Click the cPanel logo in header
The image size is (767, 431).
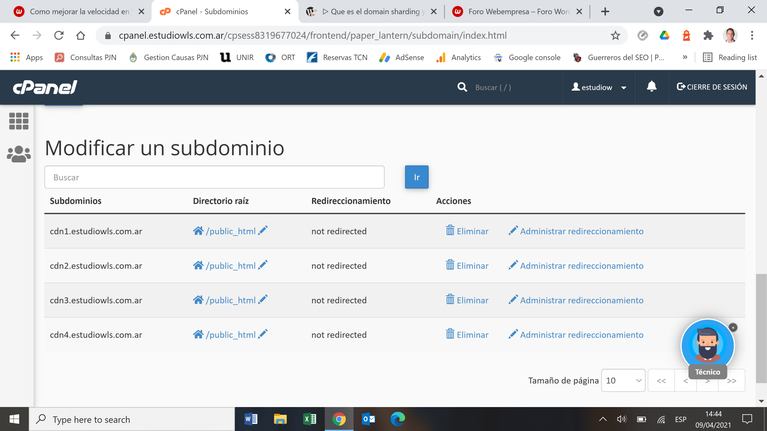(x=45, y=87)
